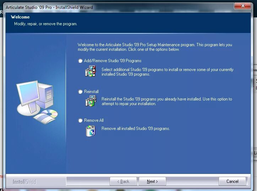Screen dimensions: 257x191
Task: Choose the Reinstall radio option
Action: coord(80,92)
